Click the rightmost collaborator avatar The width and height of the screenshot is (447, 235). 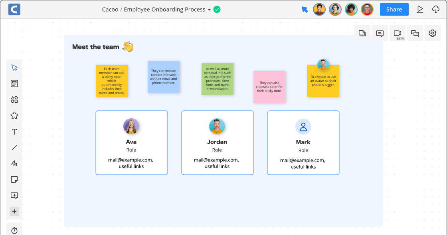367,9
